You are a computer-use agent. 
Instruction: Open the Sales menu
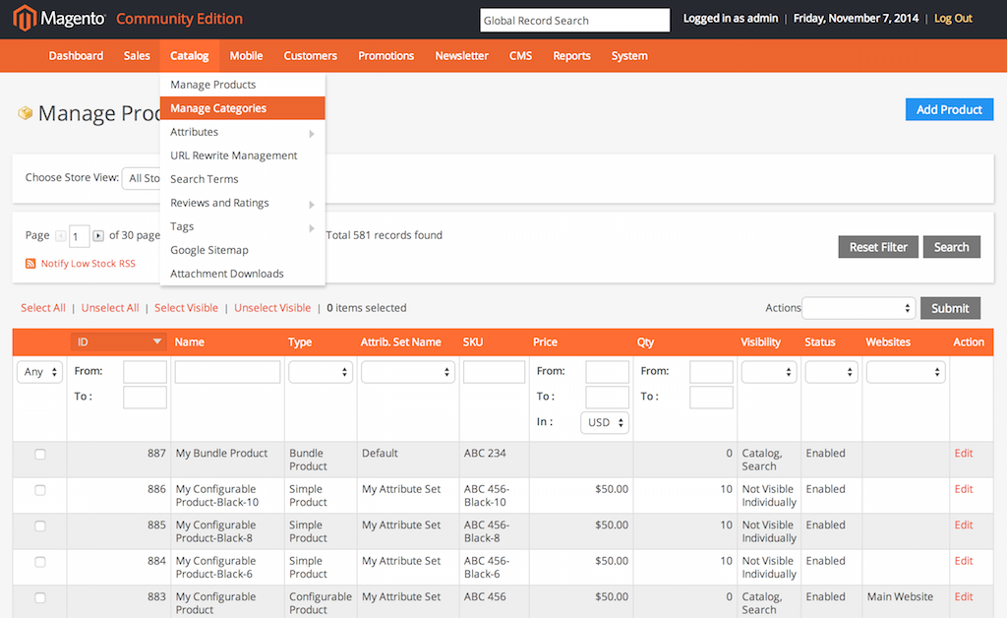pos(137,56)
